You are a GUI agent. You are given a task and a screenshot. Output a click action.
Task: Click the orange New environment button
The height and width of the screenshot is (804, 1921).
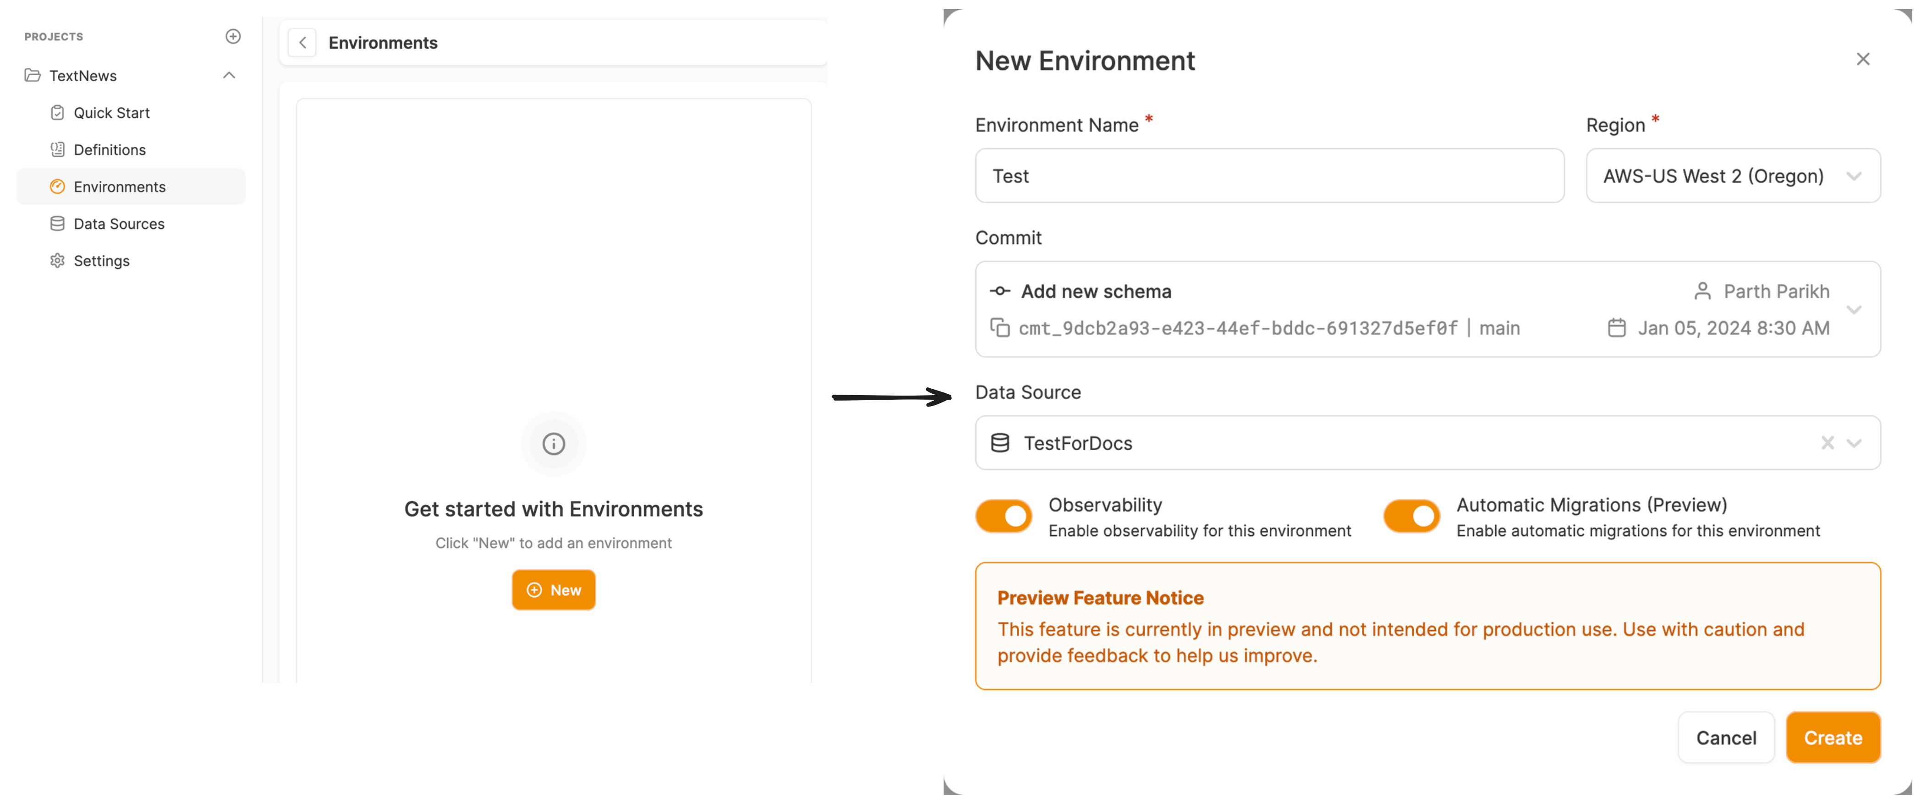[x=553, y=590]
